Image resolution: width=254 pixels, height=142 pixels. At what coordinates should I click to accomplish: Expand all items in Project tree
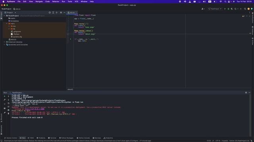pos(53,13)
